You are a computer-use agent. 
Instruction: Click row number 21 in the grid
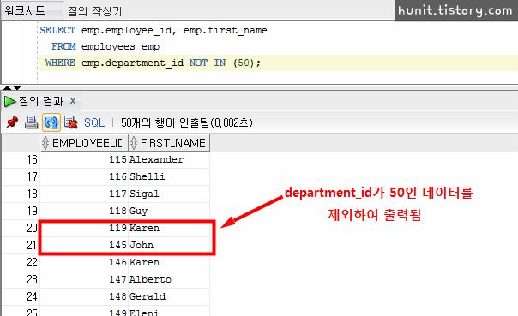(x=21, y=246)
